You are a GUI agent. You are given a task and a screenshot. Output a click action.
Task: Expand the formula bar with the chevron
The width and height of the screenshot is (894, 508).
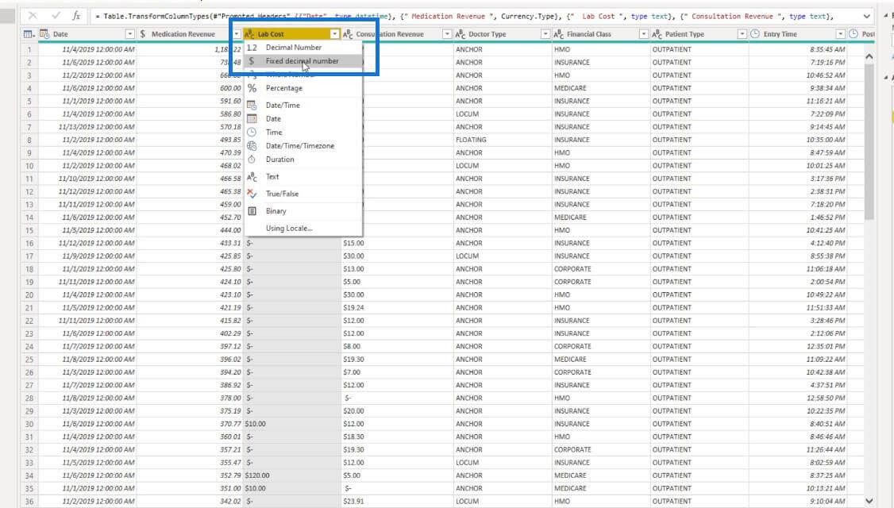(x=867, y=17)
